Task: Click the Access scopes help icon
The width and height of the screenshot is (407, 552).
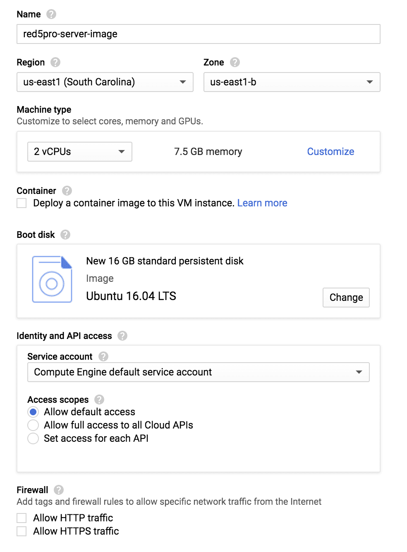Action: (99, 399)
